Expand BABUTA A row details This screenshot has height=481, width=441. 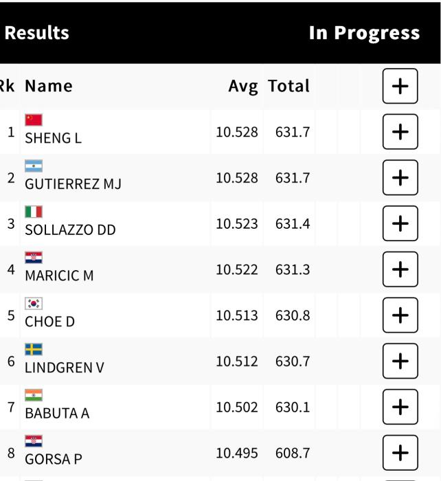(x=400, y=407)
